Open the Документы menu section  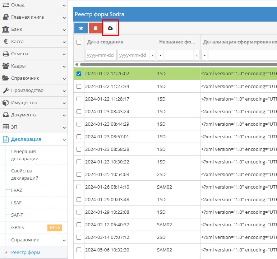pyautogui.click(x=24, y=115)
